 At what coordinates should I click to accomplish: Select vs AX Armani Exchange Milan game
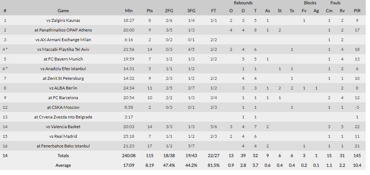pos(63,40)
